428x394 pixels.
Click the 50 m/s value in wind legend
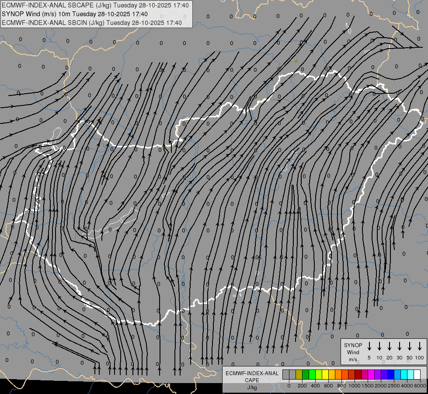coord(410,358)
